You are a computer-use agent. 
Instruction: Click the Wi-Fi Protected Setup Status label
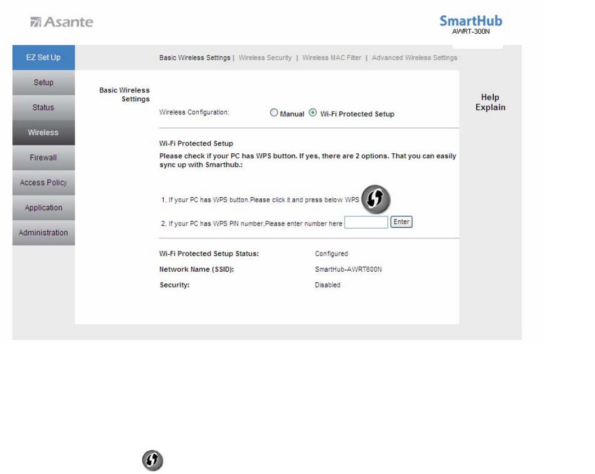tap(209, 254)
